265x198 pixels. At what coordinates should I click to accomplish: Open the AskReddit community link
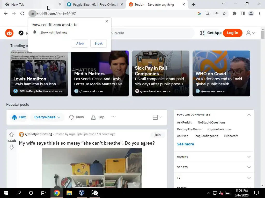(x=184, y=122)
